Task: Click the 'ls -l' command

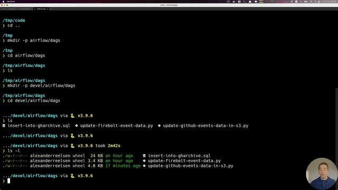Action: pos(14,151)
